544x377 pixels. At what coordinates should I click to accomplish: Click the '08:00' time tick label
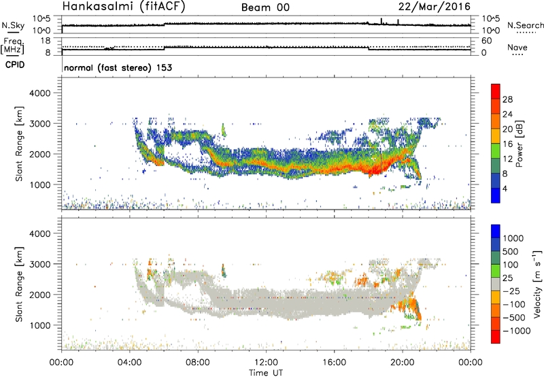pos(198,363)
